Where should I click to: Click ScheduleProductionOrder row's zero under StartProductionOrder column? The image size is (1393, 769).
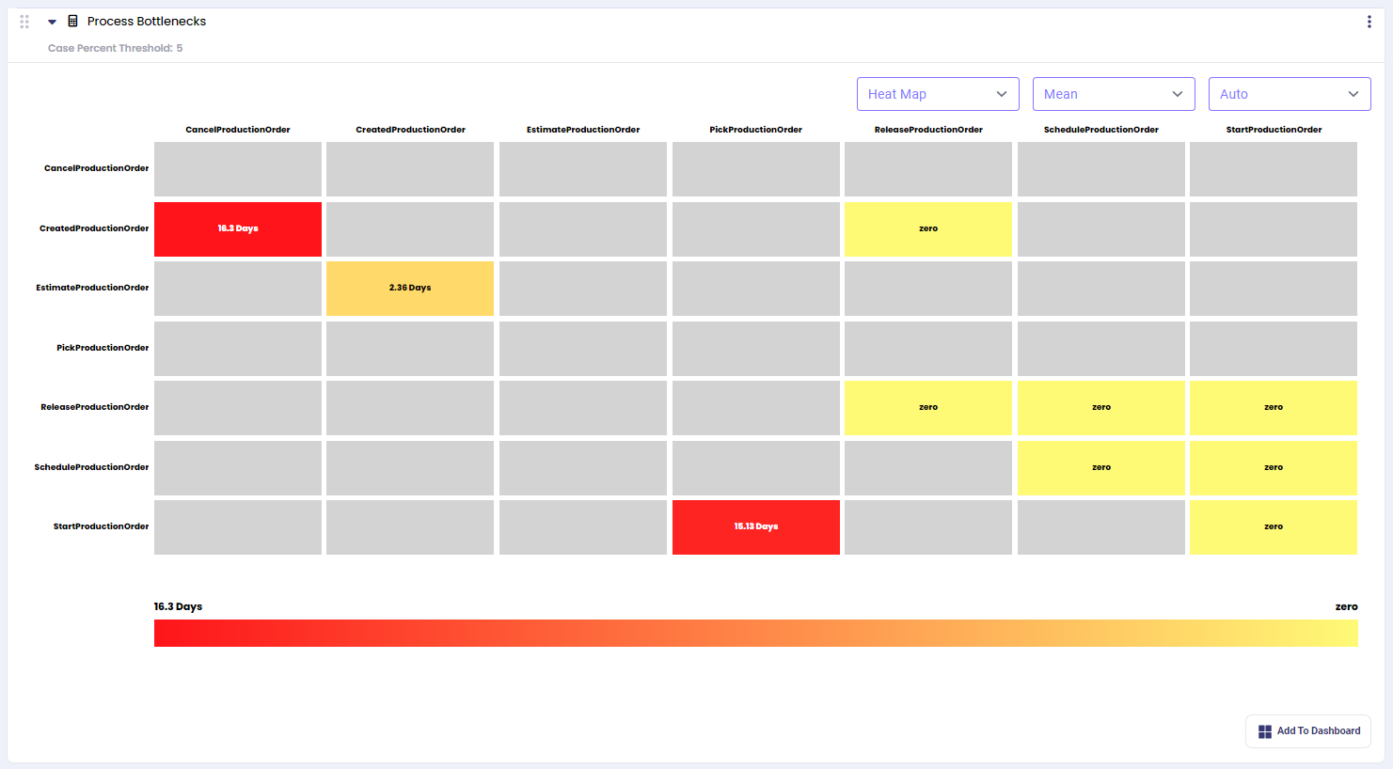(1274, 467)
